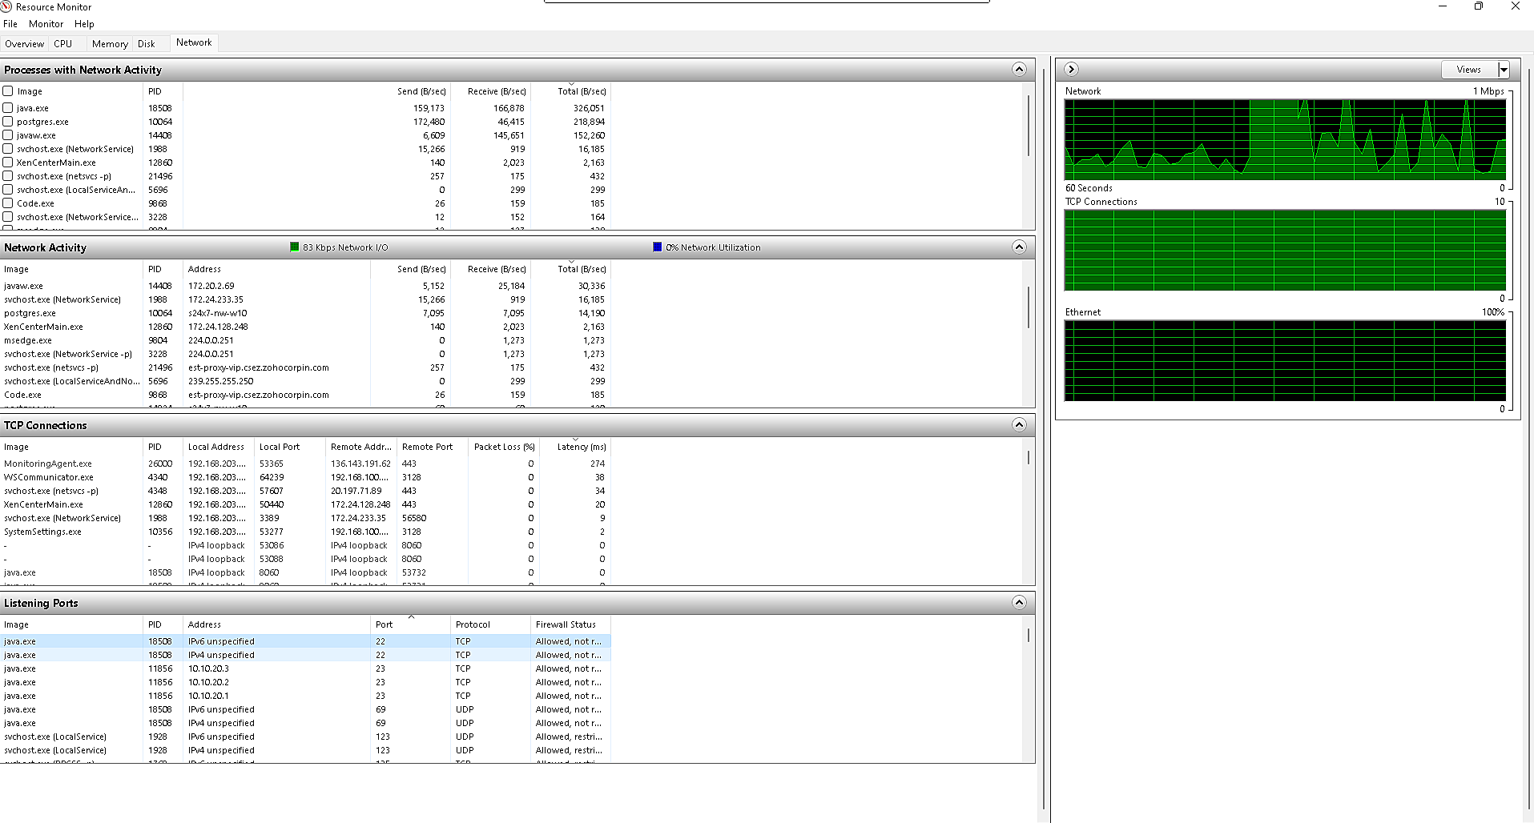Collapse the Listening Ports section
The height and width of the screenshot is (823, 1534).
[1019, 603]
